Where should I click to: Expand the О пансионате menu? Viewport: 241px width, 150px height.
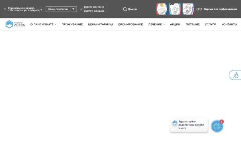(x=43, y=24)
